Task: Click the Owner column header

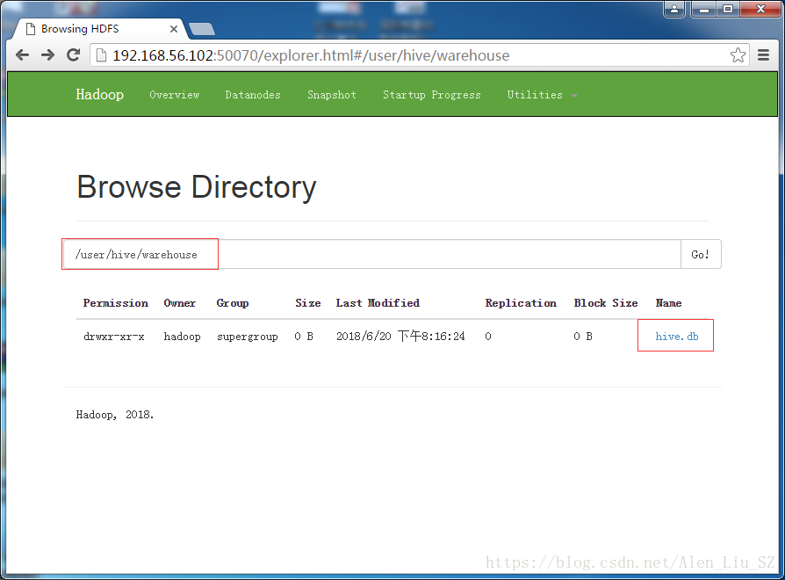Action: click(180, 303)
